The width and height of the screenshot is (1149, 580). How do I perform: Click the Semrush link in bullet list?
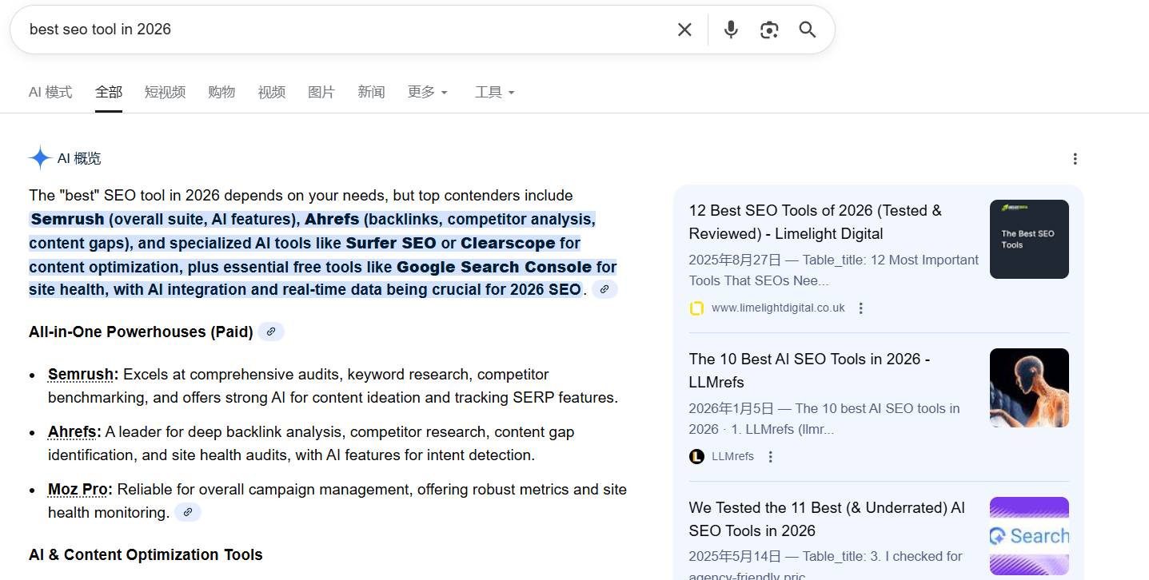coord(82,375)
